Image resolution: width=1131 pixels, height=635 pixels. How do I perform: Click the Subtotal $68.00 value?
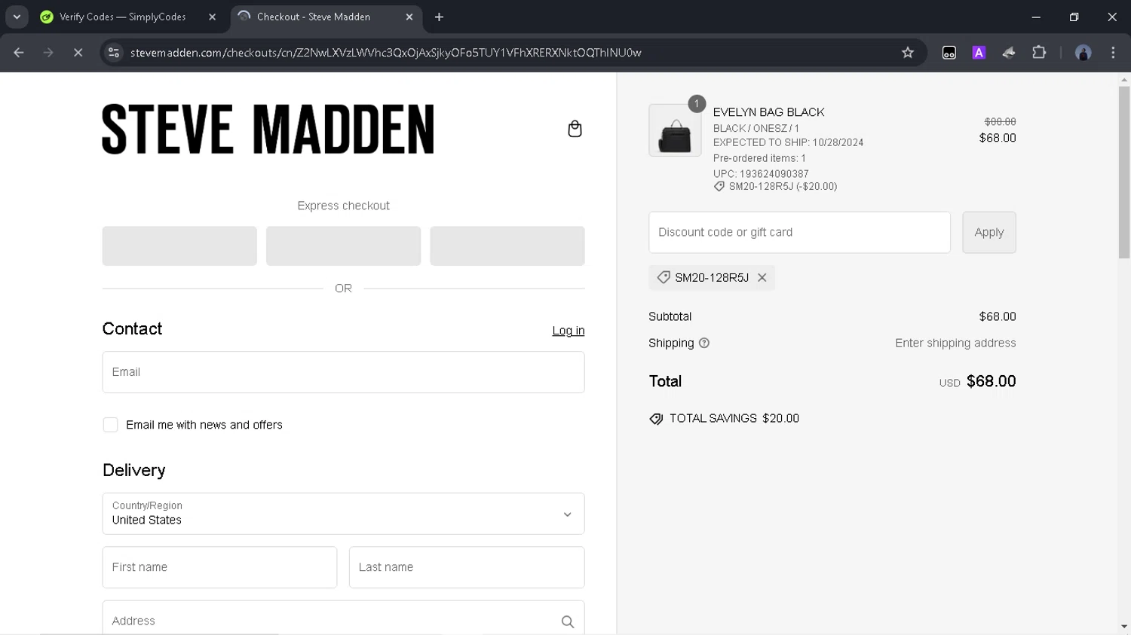point(998,317)
